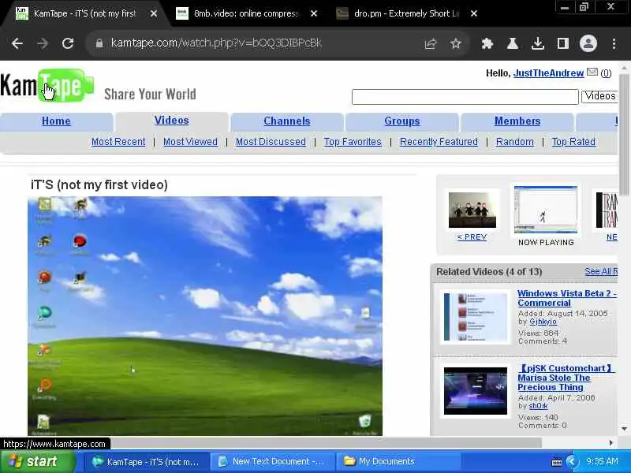Open browser Downloads icon
The height and width of the screenshot is (473, 631).
click(538, 43)
